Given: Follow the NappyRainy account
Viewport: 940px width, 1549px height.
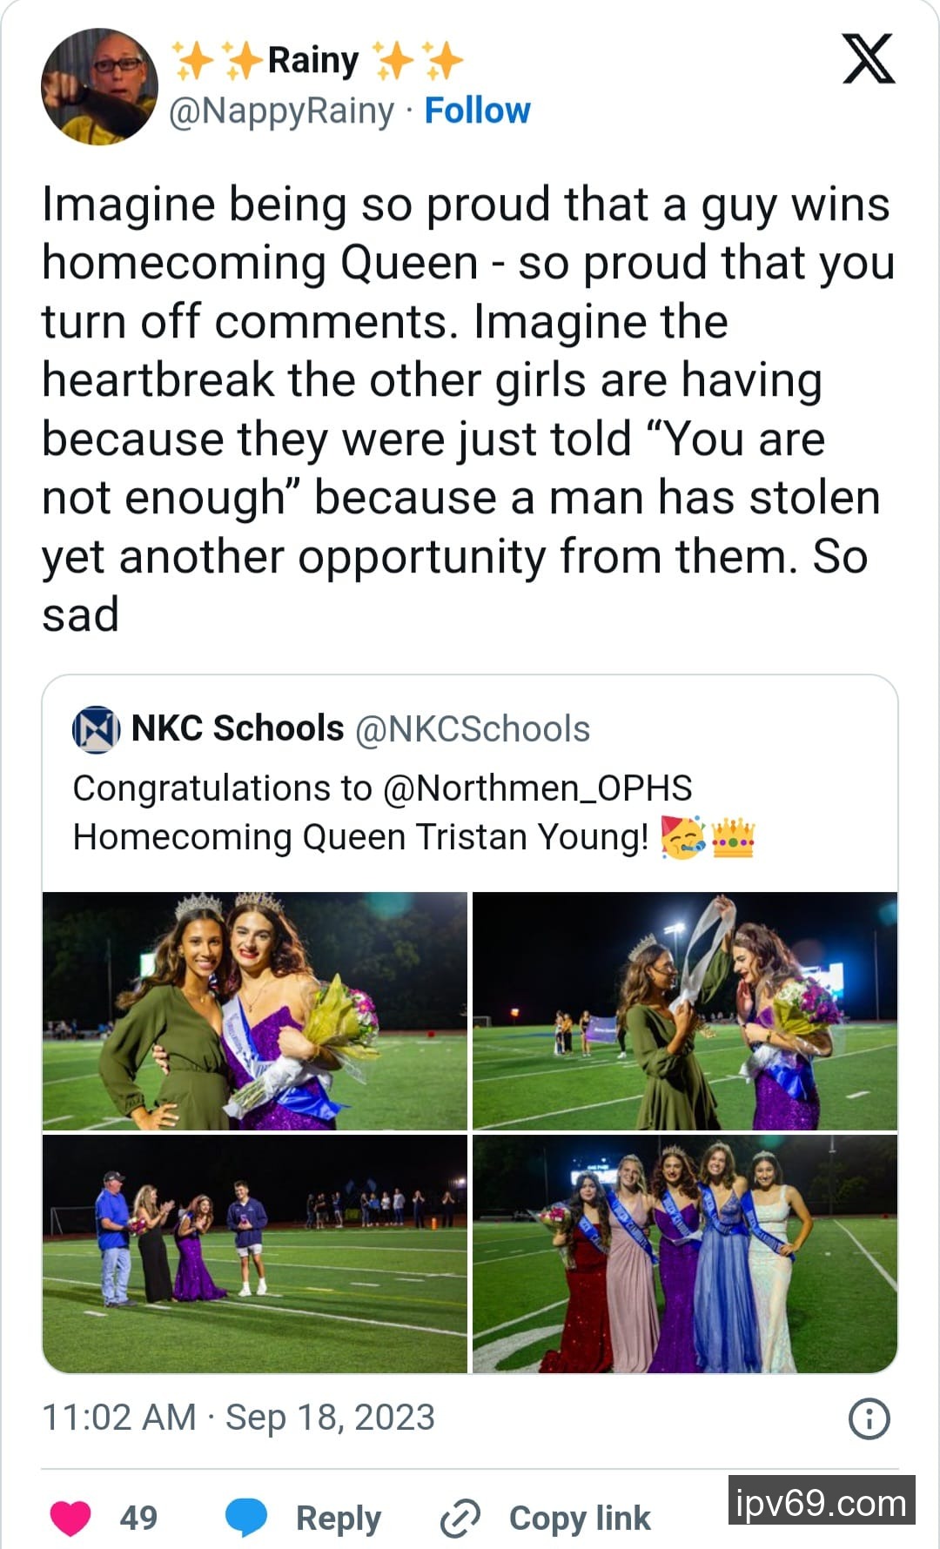Looking at the screenshot, I should (477, 111).
